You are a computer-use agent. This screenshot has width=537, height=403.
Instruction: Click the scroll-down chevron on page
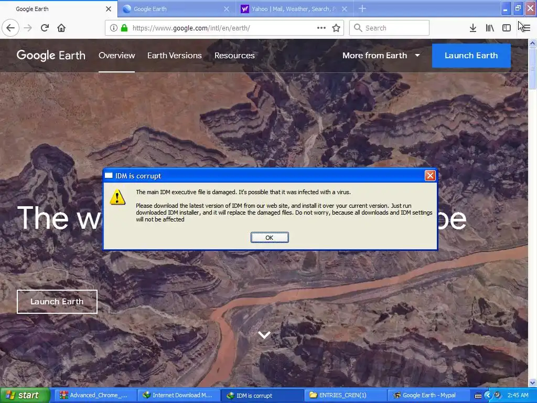click(264, 335)
